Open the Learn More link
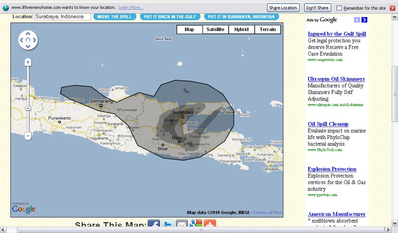The image size is (398, 233). pos(131,8)
